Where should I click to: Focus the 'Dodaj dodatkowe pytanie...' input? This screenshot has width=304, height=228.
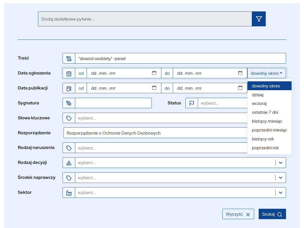tap(145, 19)
